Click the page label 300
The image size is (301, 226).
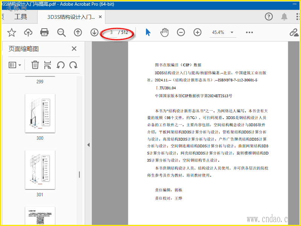40,138
